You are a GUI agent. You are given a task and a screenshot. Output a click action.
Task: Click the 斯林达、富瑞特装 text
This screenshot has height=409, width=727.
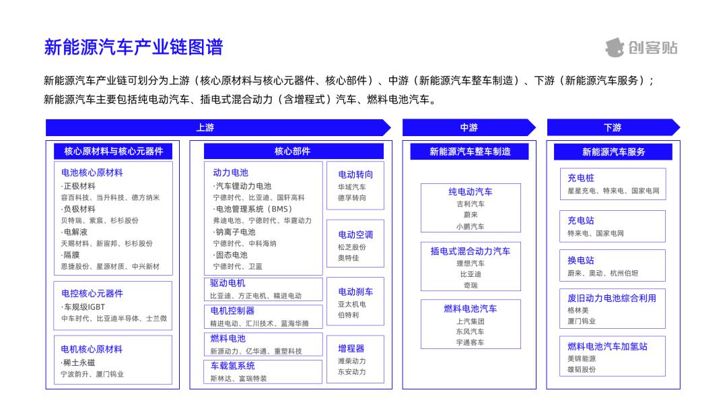click(239, 379)
